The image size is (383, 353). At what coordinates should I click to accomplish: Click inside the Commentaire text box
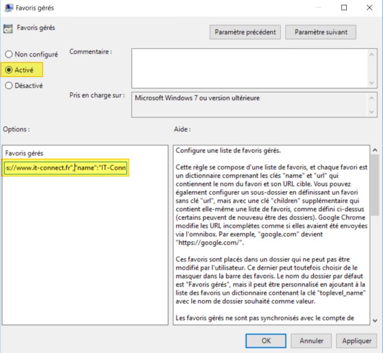(x=249, y=68)
